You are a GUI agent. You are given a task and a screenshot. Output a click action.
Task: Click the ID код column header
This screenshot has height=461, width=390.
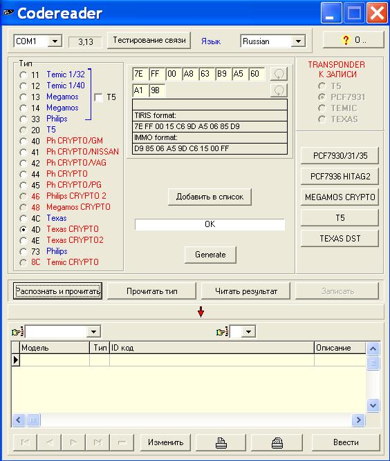click(x=212, y=348)
